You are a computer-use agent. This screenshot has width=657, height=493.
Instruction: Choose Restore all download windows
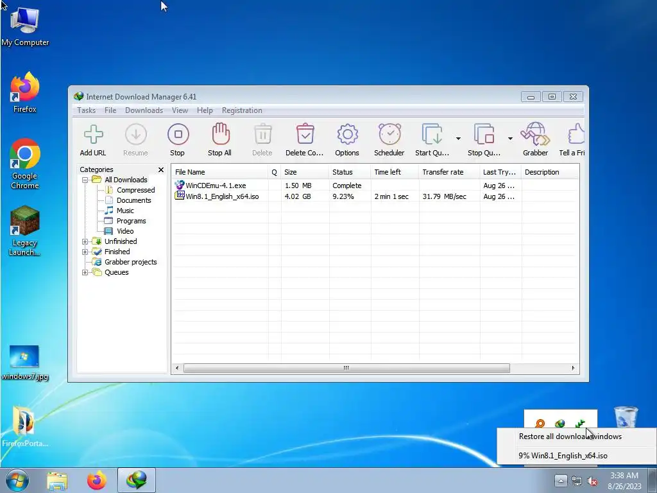[x=576, y=437]
